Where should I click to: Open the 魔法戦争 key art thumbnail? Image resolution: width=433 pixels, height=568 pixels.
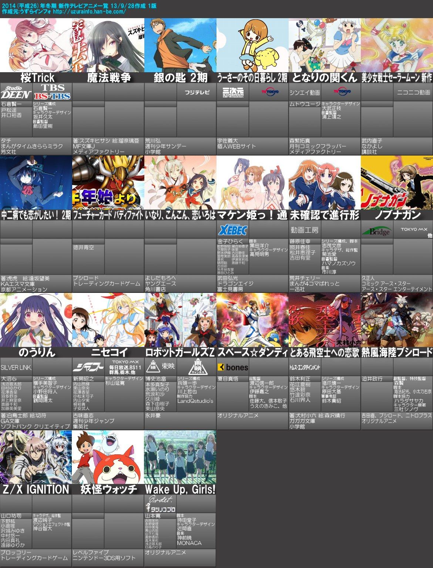pyautogui.click(x=108, y=45)
